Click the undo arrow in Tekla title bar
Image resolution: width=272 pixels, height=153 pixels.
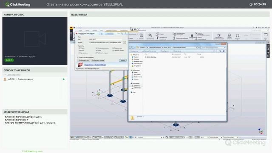point(78,28)
